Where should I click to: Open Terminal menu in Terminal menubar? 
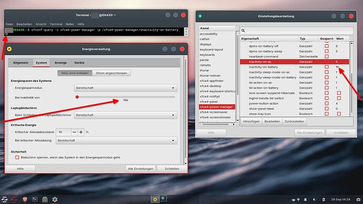pyautogui.click(x=56, y=24)
